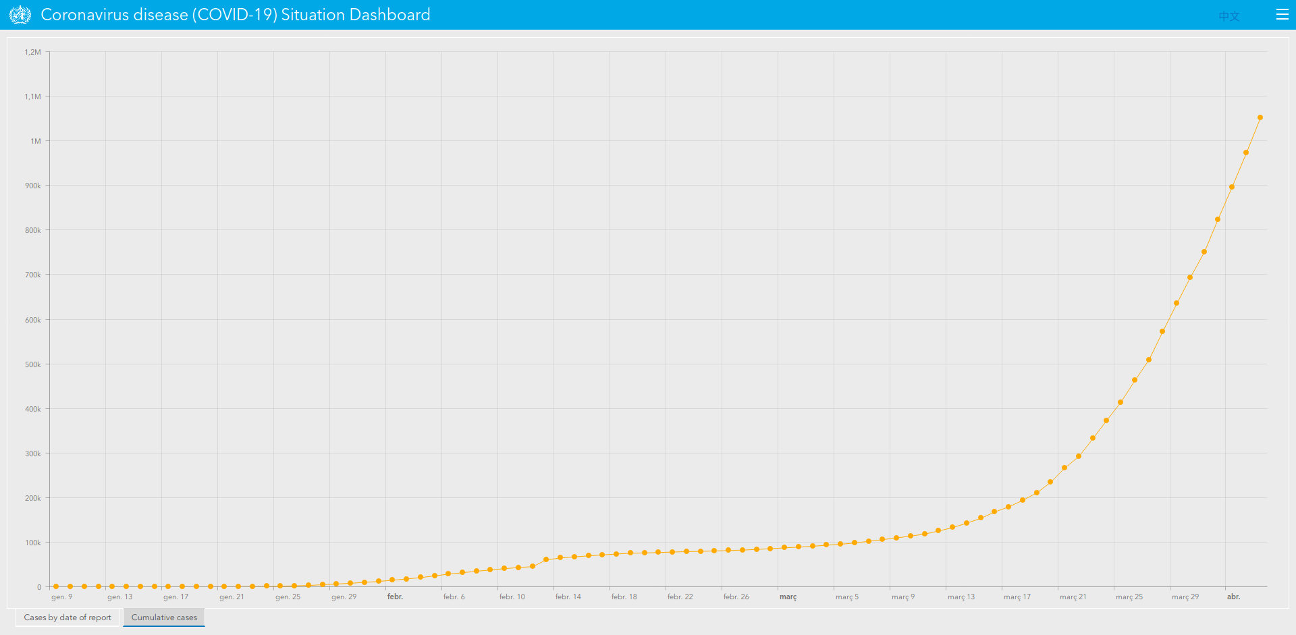Click the '600k' y-axis label
The height and width of the screenshot is (635, 1296).
33,320
